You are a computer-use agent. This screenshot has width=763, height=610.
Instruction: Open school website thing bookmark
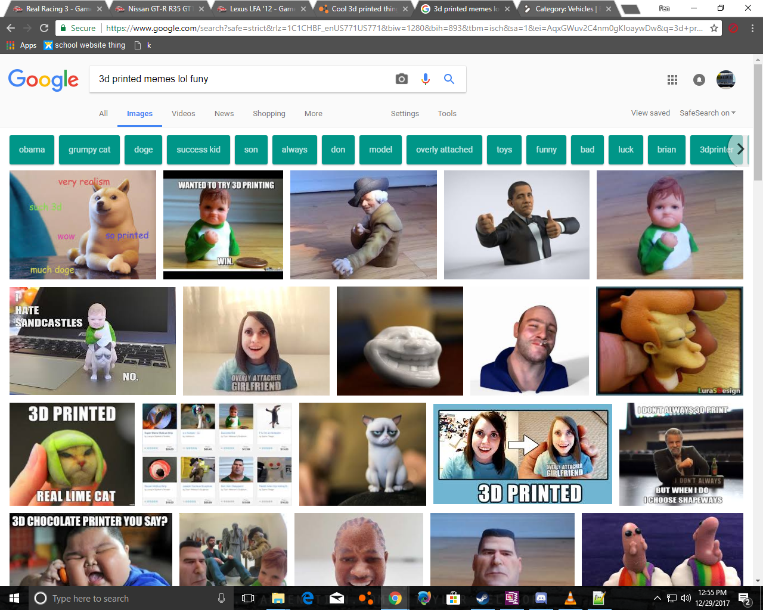click(85, 45)
